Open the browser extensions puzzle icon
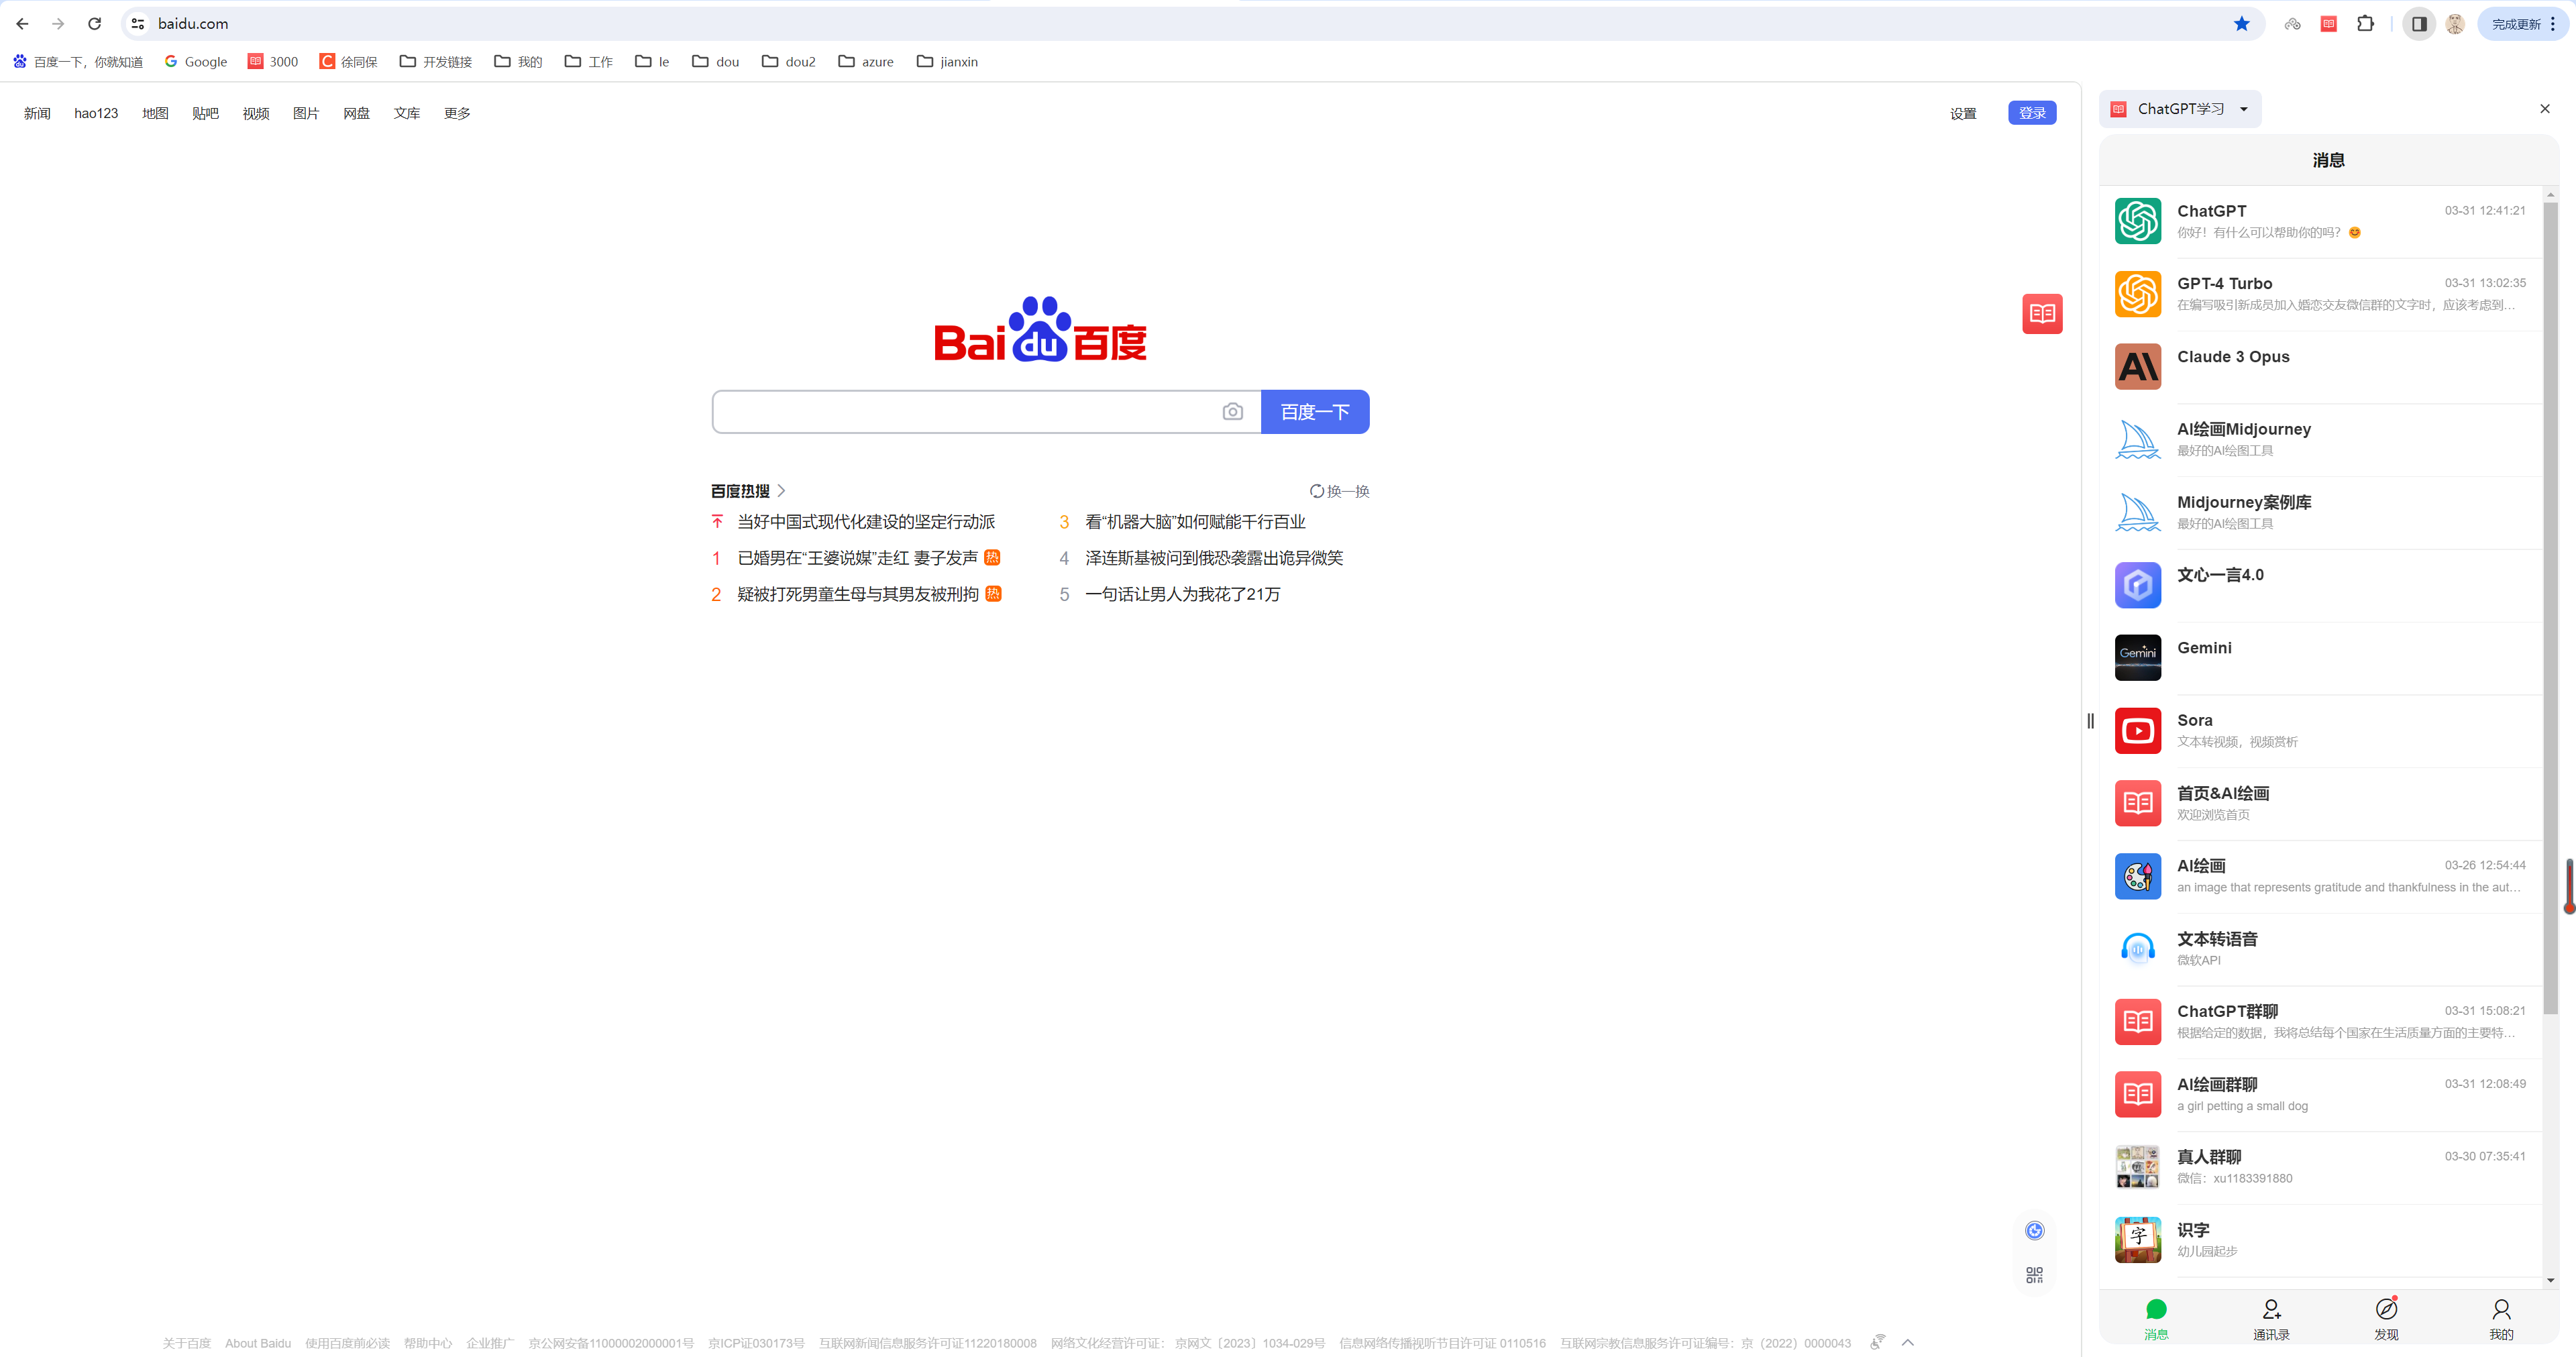Viewport: 2576px width, 1357px height. 2365,24
